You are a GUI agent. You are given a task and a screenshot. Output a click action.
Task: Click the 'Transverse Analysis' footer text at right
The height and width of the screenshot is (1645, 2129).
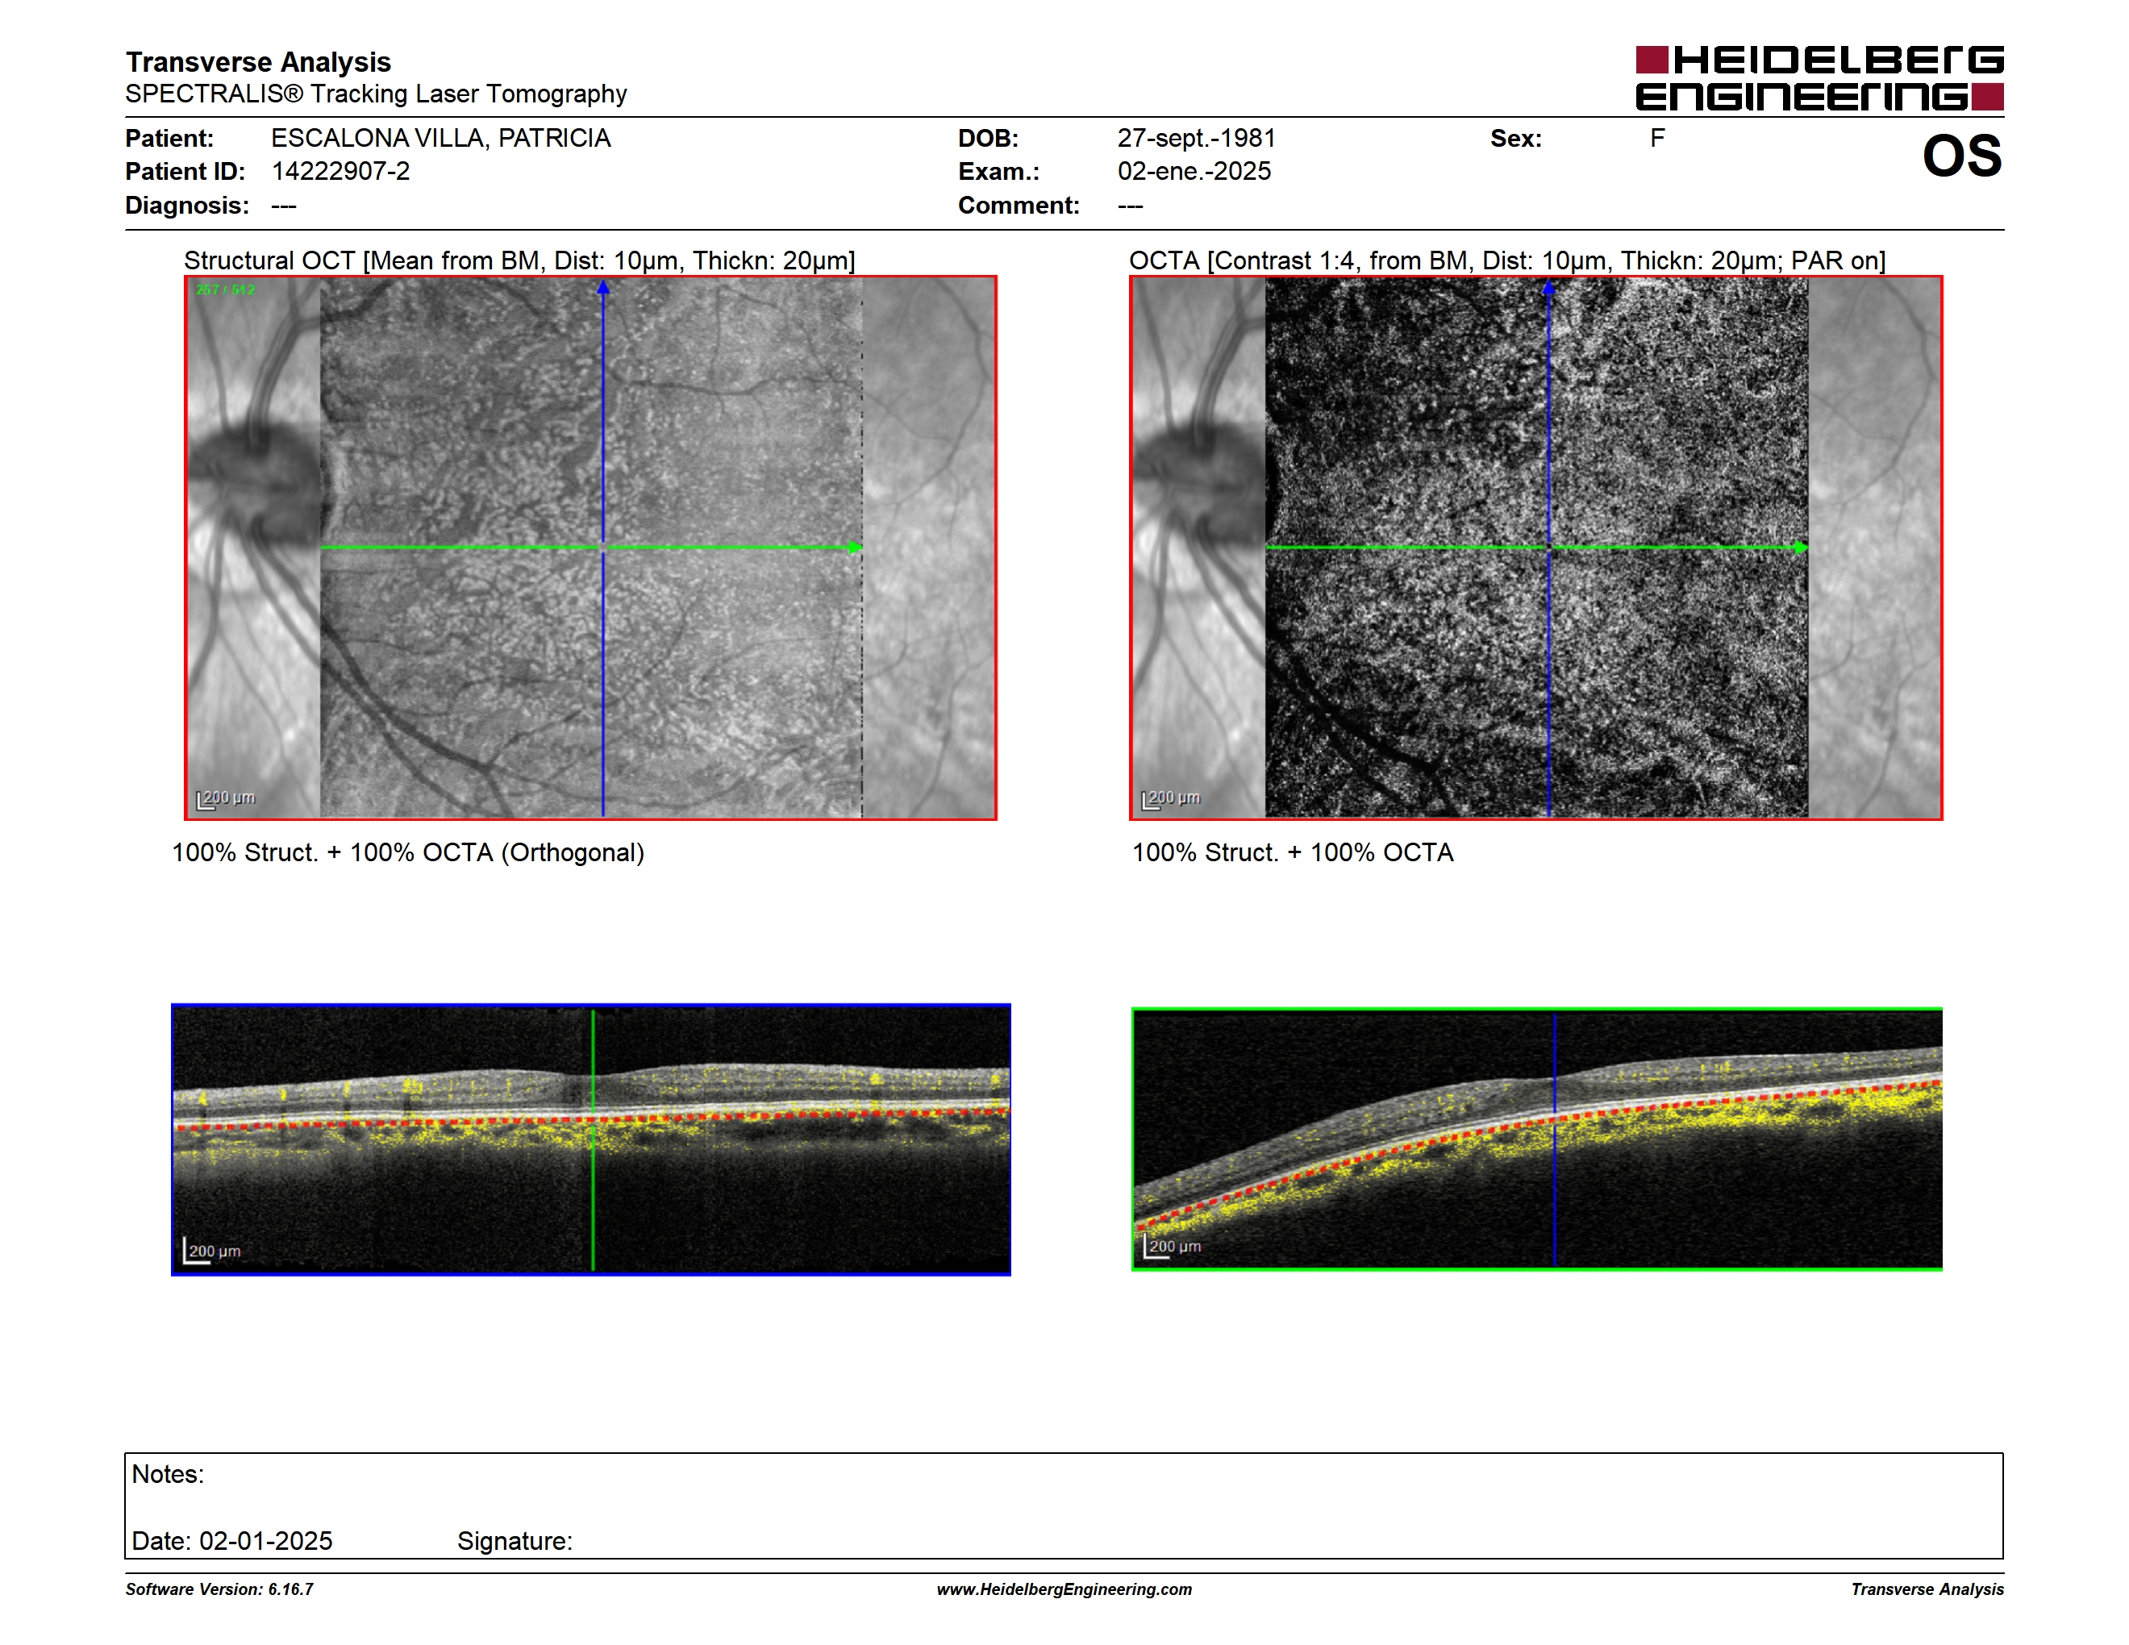pos(1927,1589)
